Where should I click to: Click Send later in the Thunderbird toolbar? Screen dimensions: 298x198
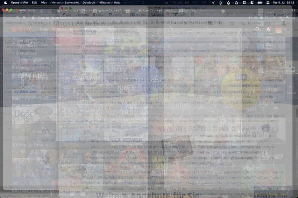pyautogui.click(x=82, y=15)
